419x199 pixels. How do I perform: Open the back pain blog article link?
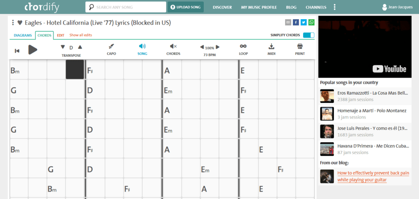[x=373, y=177]
